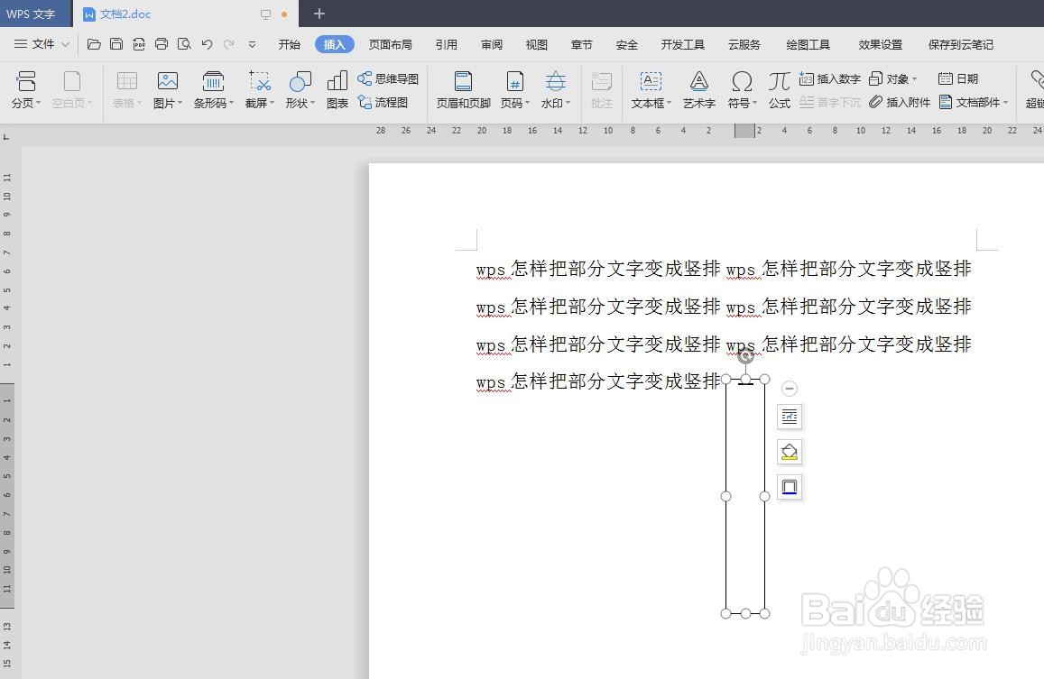Insert a picture (图片)
1044x679 pixels.
point(167,90)
